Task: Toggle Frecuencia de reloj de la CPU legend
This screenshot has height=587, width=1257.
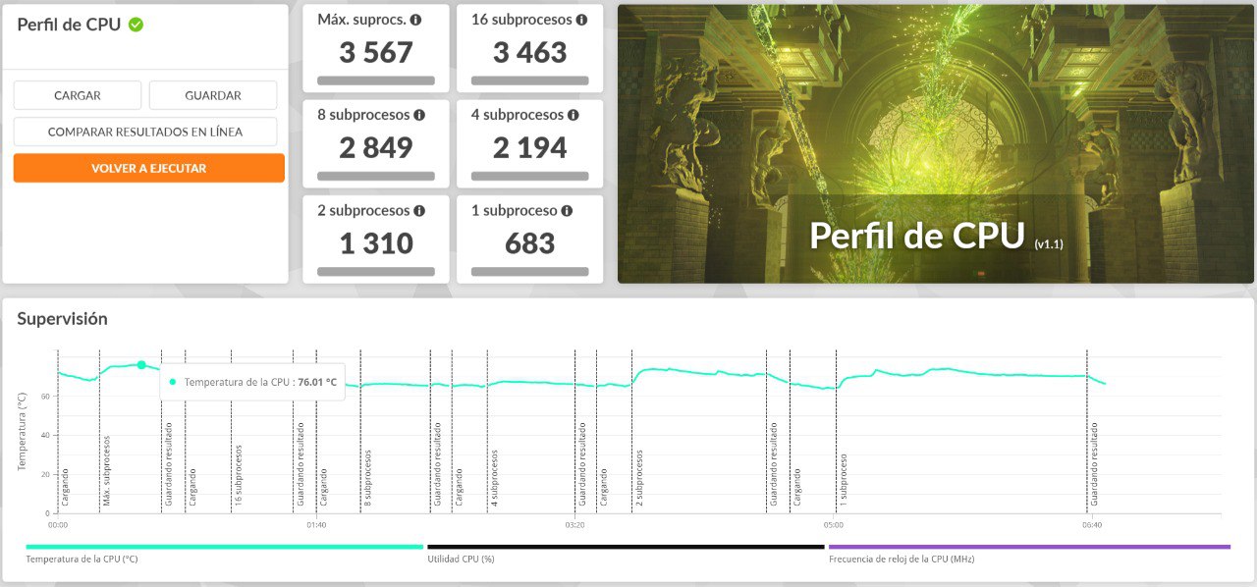Action: tap(1028, 547)
